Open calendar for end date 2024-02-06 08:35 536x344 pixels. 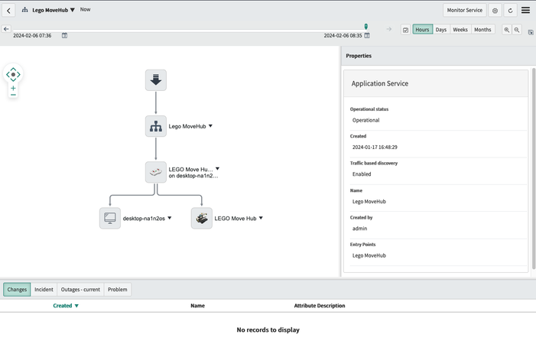coord(367,35)
